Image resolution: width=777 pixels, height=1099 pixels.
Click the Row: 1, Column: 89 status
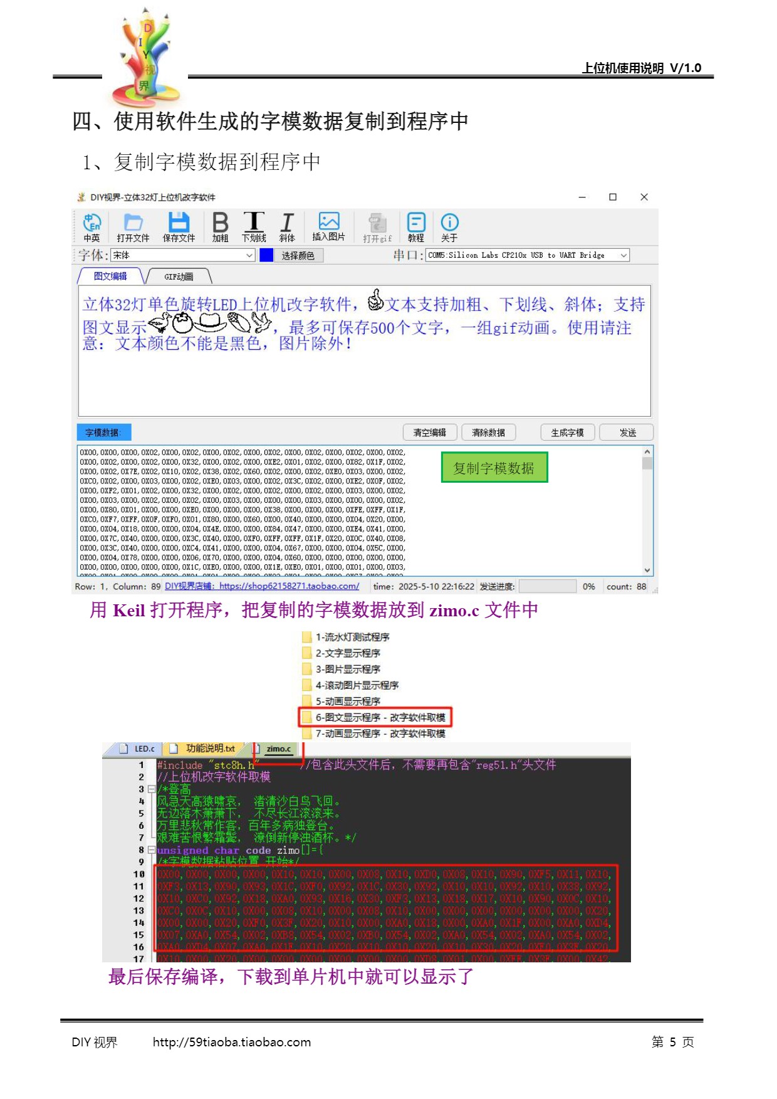point(118,587)
